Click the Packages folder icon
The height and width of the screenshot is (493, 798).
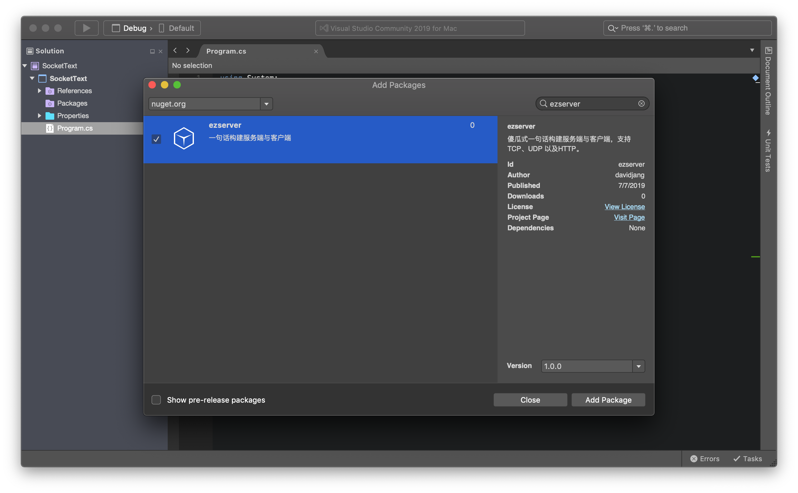coord(50,103)
